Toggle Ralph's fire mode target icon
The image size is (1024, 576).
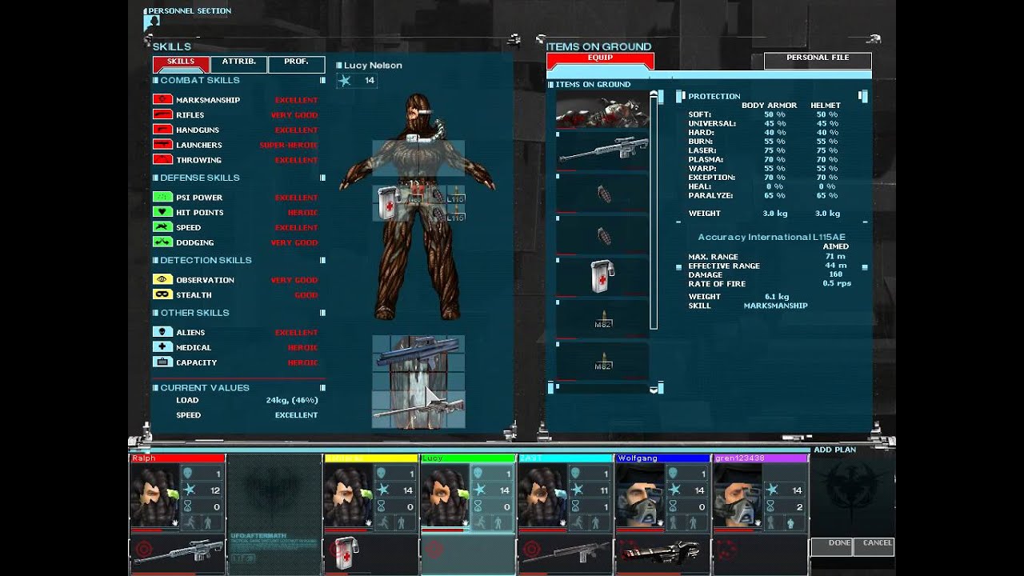(x=143, y=550)
